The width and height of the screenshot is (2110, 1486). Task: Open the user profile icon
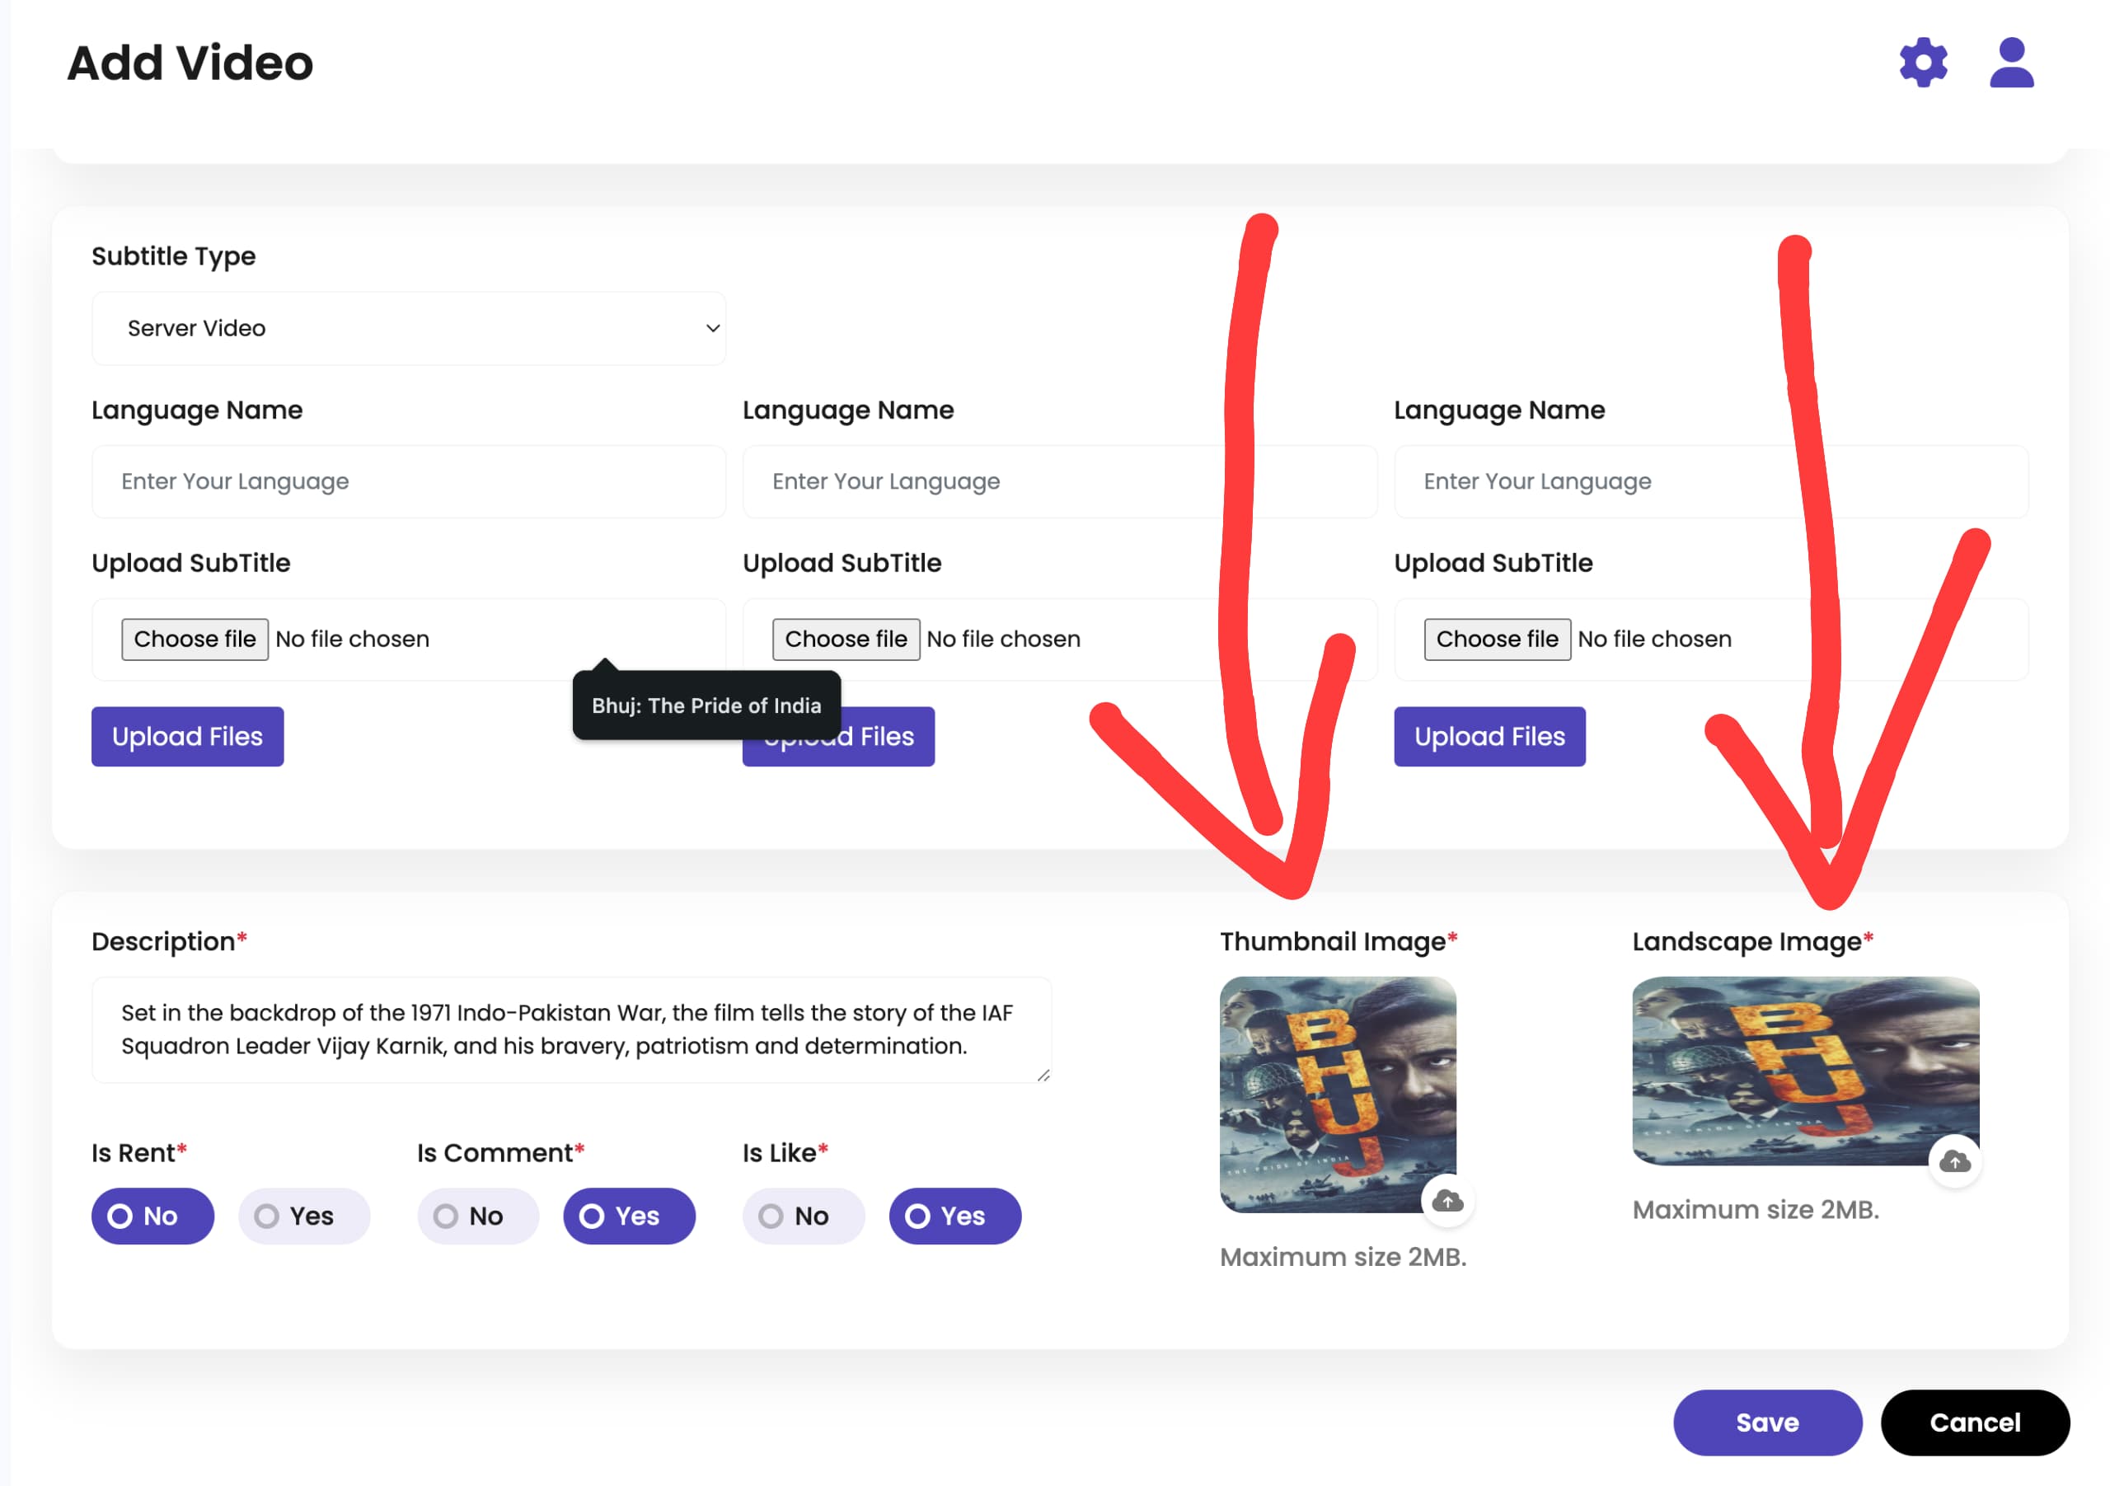tap(2011, 63)
